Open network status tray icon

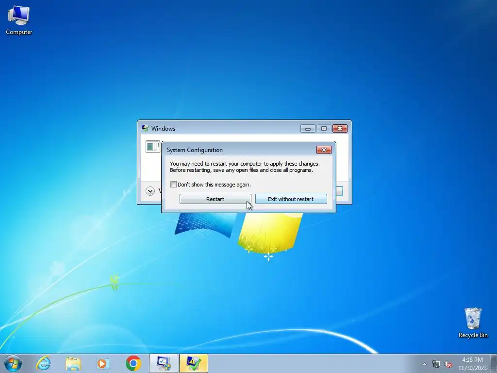pos(436,364)
